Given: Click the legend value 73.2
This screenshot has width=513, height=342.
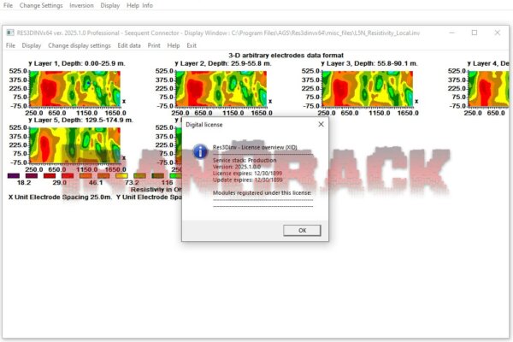Looking at the screenshot, I should click(x=132, y=183).
